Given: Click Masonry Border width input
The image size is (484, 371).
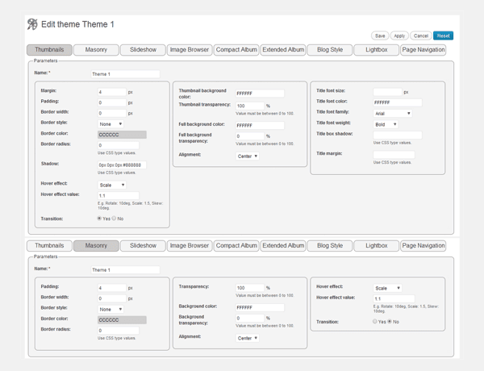Looking at the screenshot, I should pos(112,298).
